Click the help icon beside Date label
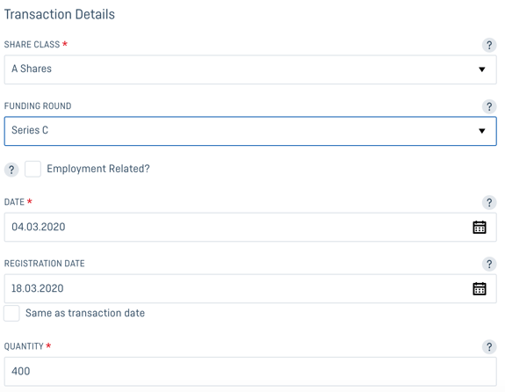Viewport: 505px width, 392px height. 489,203
